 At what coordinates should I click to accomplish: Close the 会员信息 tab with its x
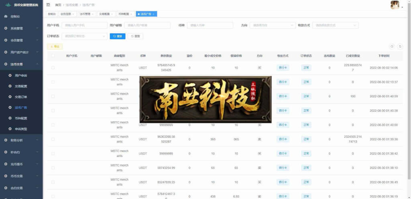[73, 14]
